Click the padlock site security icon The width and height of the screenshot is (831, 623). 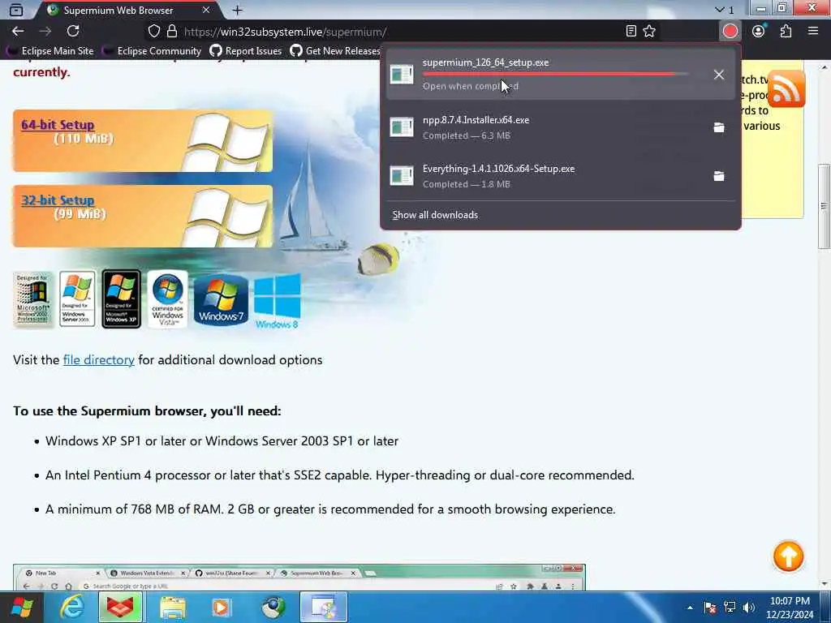tap(172, 32)
